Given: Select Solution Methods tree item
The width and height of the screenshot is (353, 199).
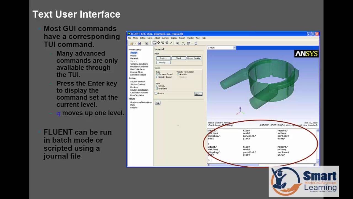Looking at the screenshot, I should pyautogui.click(x=138, y=82).
